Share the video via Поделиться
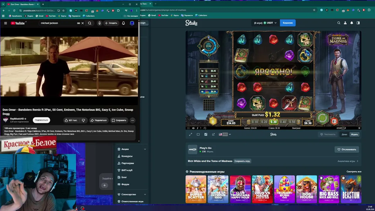 [98, 120]
